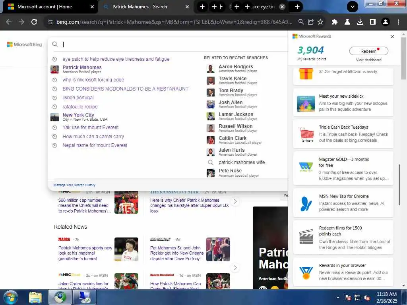Image resolution: width=407 pixels, height=305 pixels.
Task: Go forward with the browser forward arrow
Action: coord(21,22)
